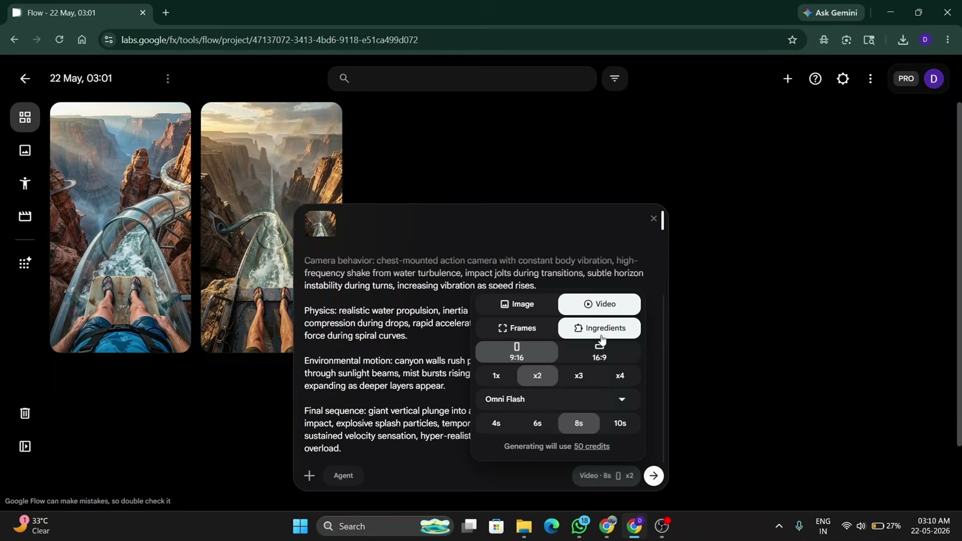962x541 pixels.
Task: Click the 22 May, 03:01 project title
Action: click(x=81, y=79)
